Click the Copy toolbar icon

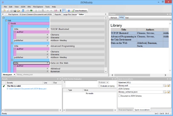click(x=39, y=11)
